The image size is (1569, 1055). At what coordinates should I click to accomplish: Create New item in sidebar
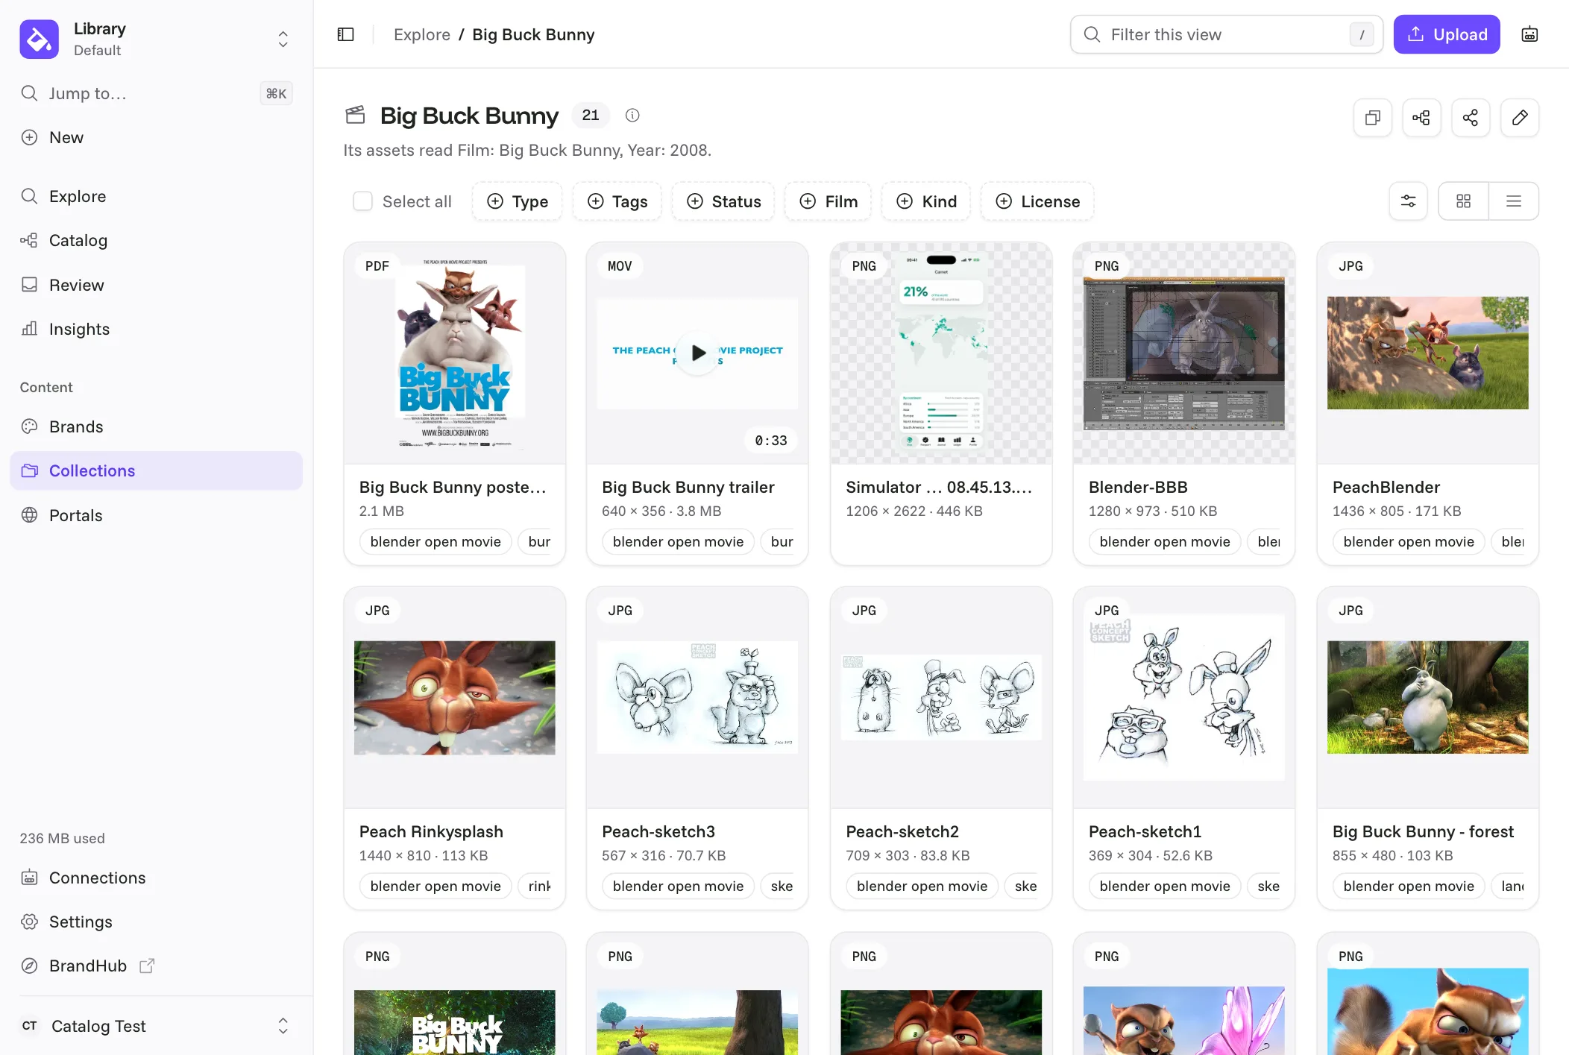tap(157, 137)
